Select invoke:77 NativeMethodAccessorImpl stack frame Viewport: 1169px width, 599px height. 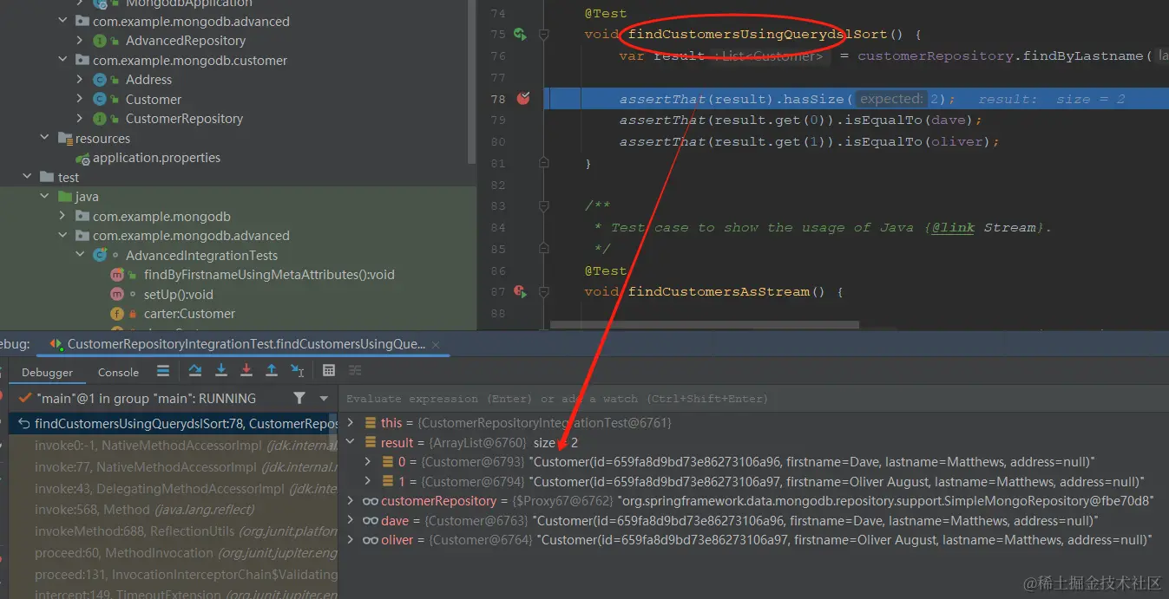point(174,467)
